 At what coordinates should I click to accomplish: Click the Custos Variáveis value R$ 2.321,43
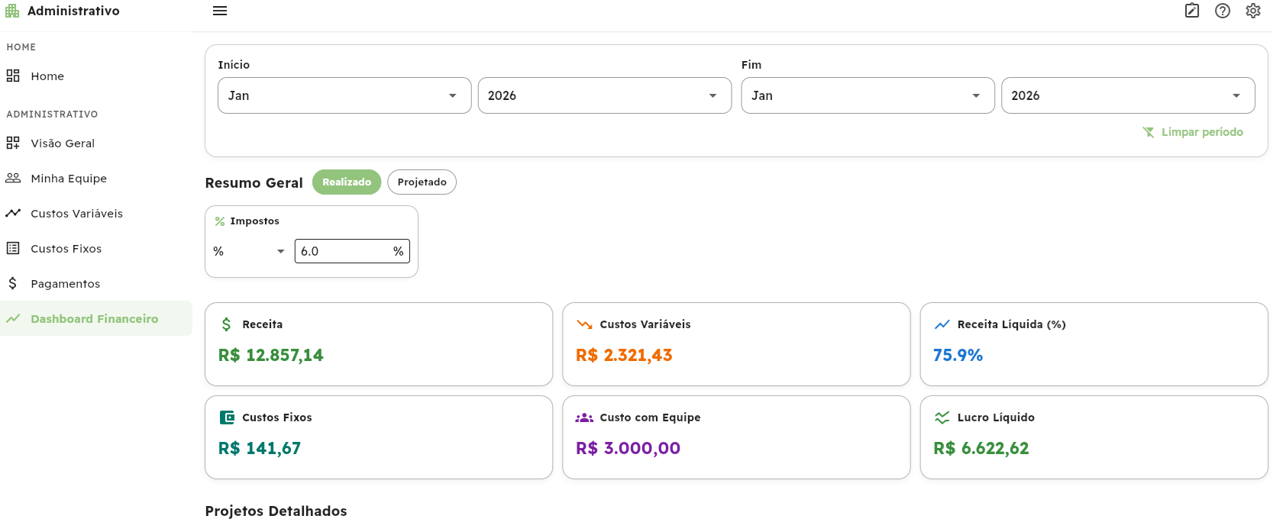624,355
